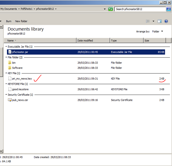Collapse the Executable Jar File group

pos(6,47)
